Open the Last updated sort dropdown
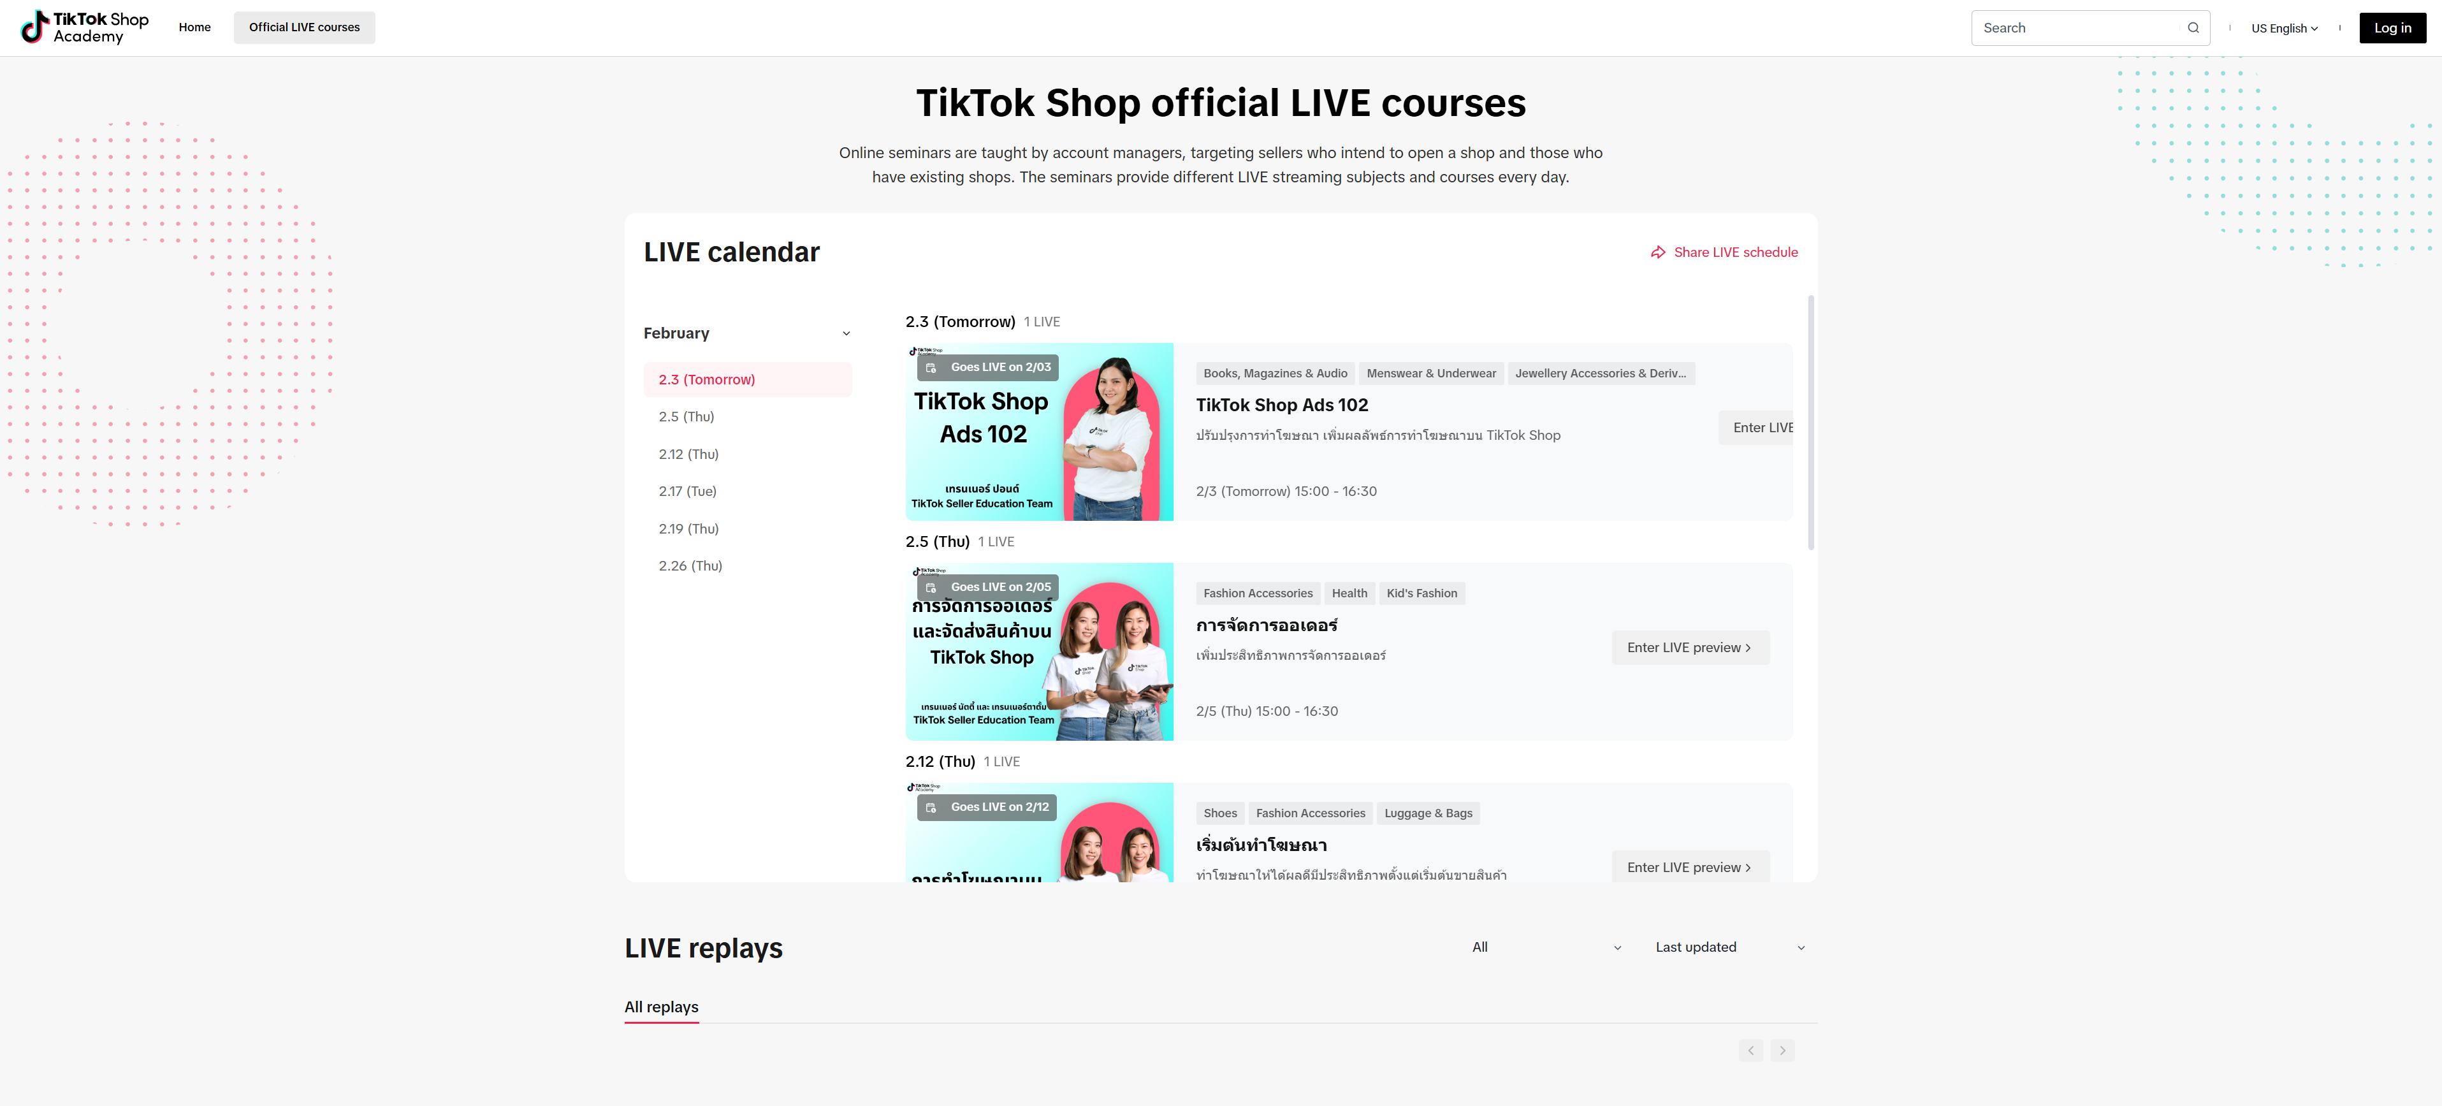Viewport: 2442px width, 1106px height. point(1729,947)
